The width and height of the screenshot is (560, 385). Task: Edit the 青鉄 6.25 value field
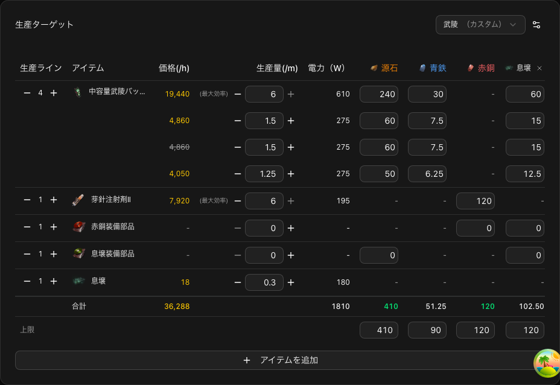pos(427,174)
